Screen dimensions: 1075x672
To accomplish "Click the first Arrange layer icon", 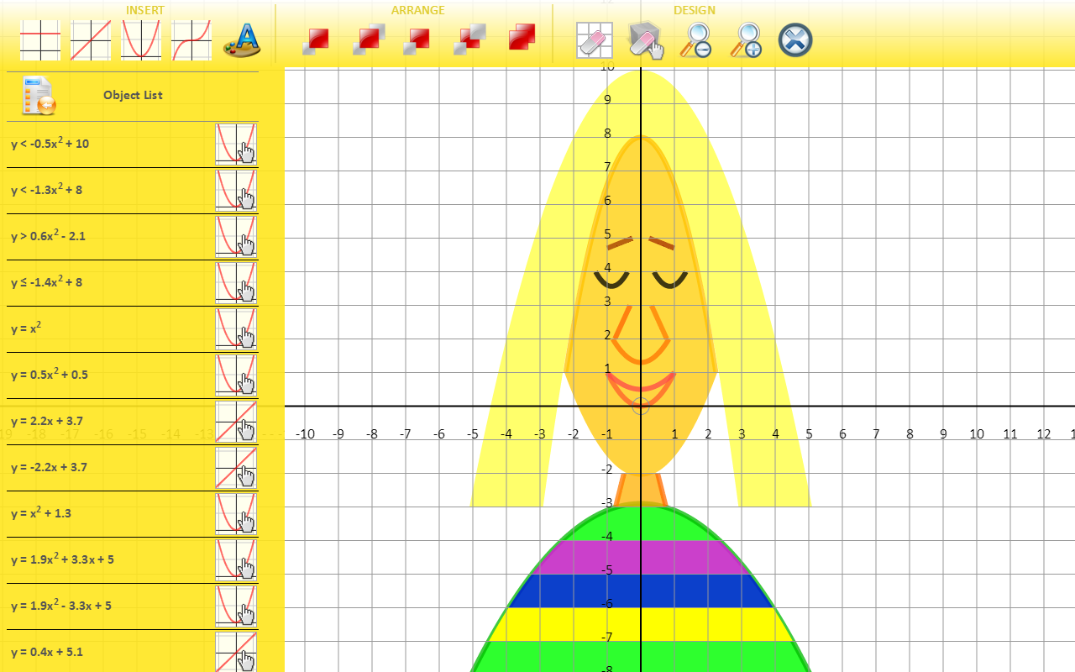I will 316,40.
